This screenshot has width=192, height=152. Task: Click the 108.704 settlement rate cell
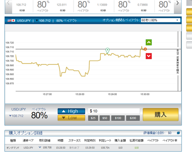(x=105, y=148)
